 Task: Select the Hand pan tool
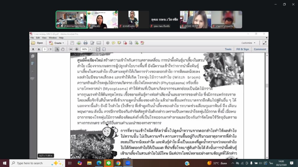(63, 49)
